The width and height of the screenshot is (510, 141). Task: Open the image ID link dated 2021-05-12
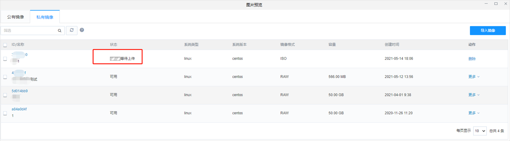[x=19, y=73]
